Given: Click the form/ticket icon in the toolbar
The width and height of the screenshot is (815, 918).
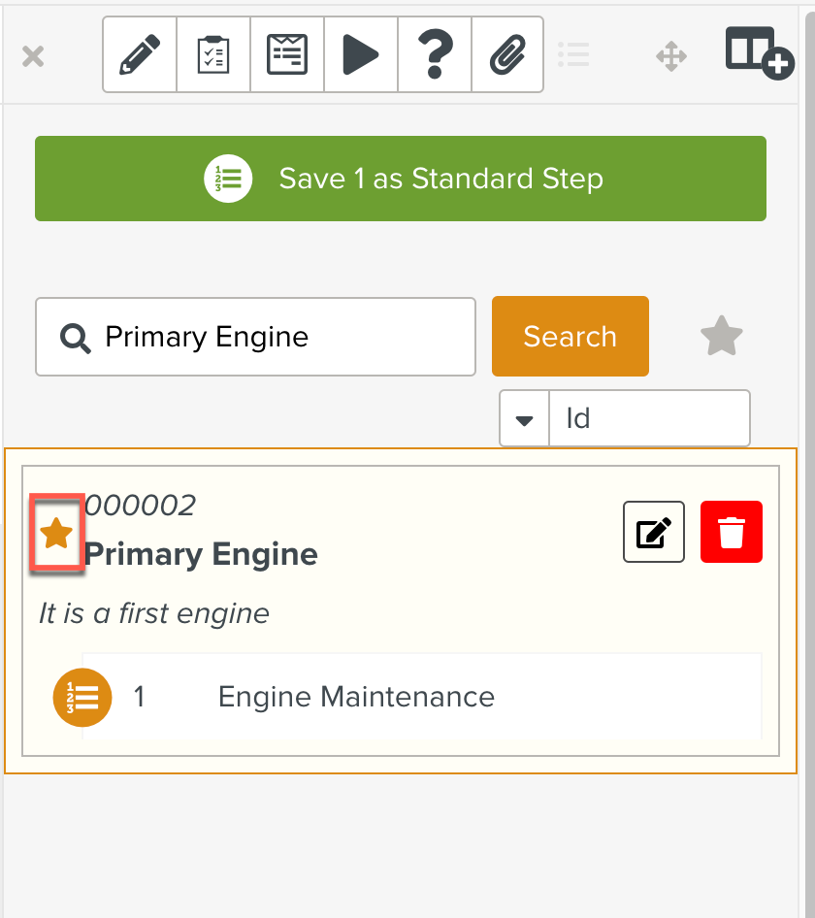Looking at the screenshot, I should [x=286, y=54].
